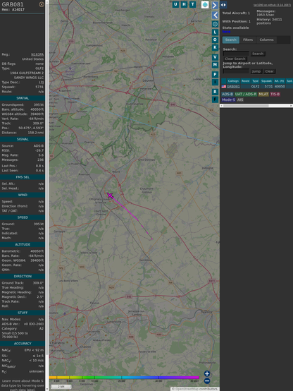This screenshot has height=391, width=293.
Task: Toggle the R map button
Action: pos(215,92)
